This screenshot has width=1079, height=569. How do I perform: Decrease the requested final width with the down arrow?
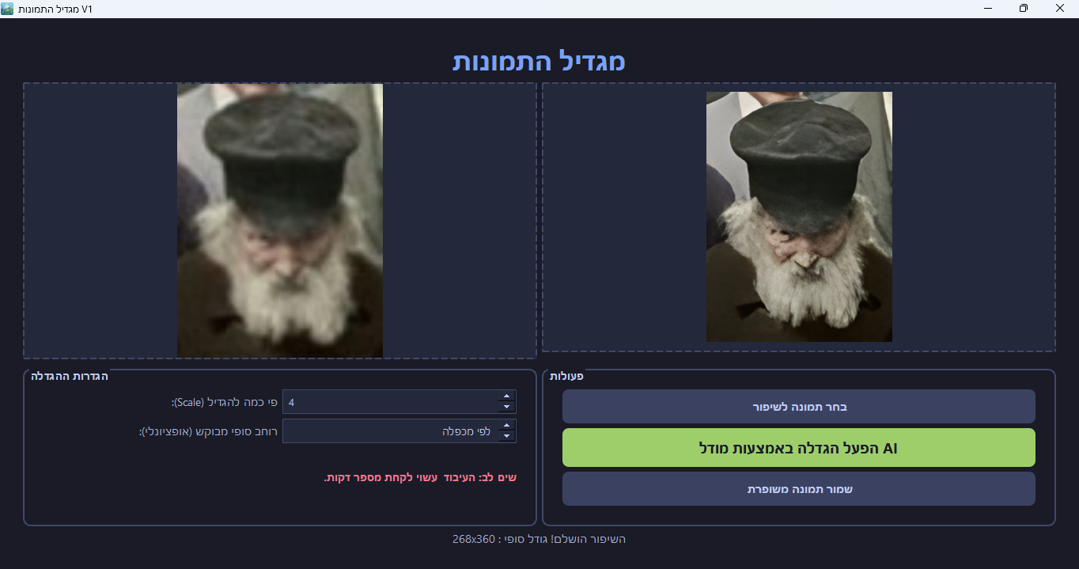(507, 437)
